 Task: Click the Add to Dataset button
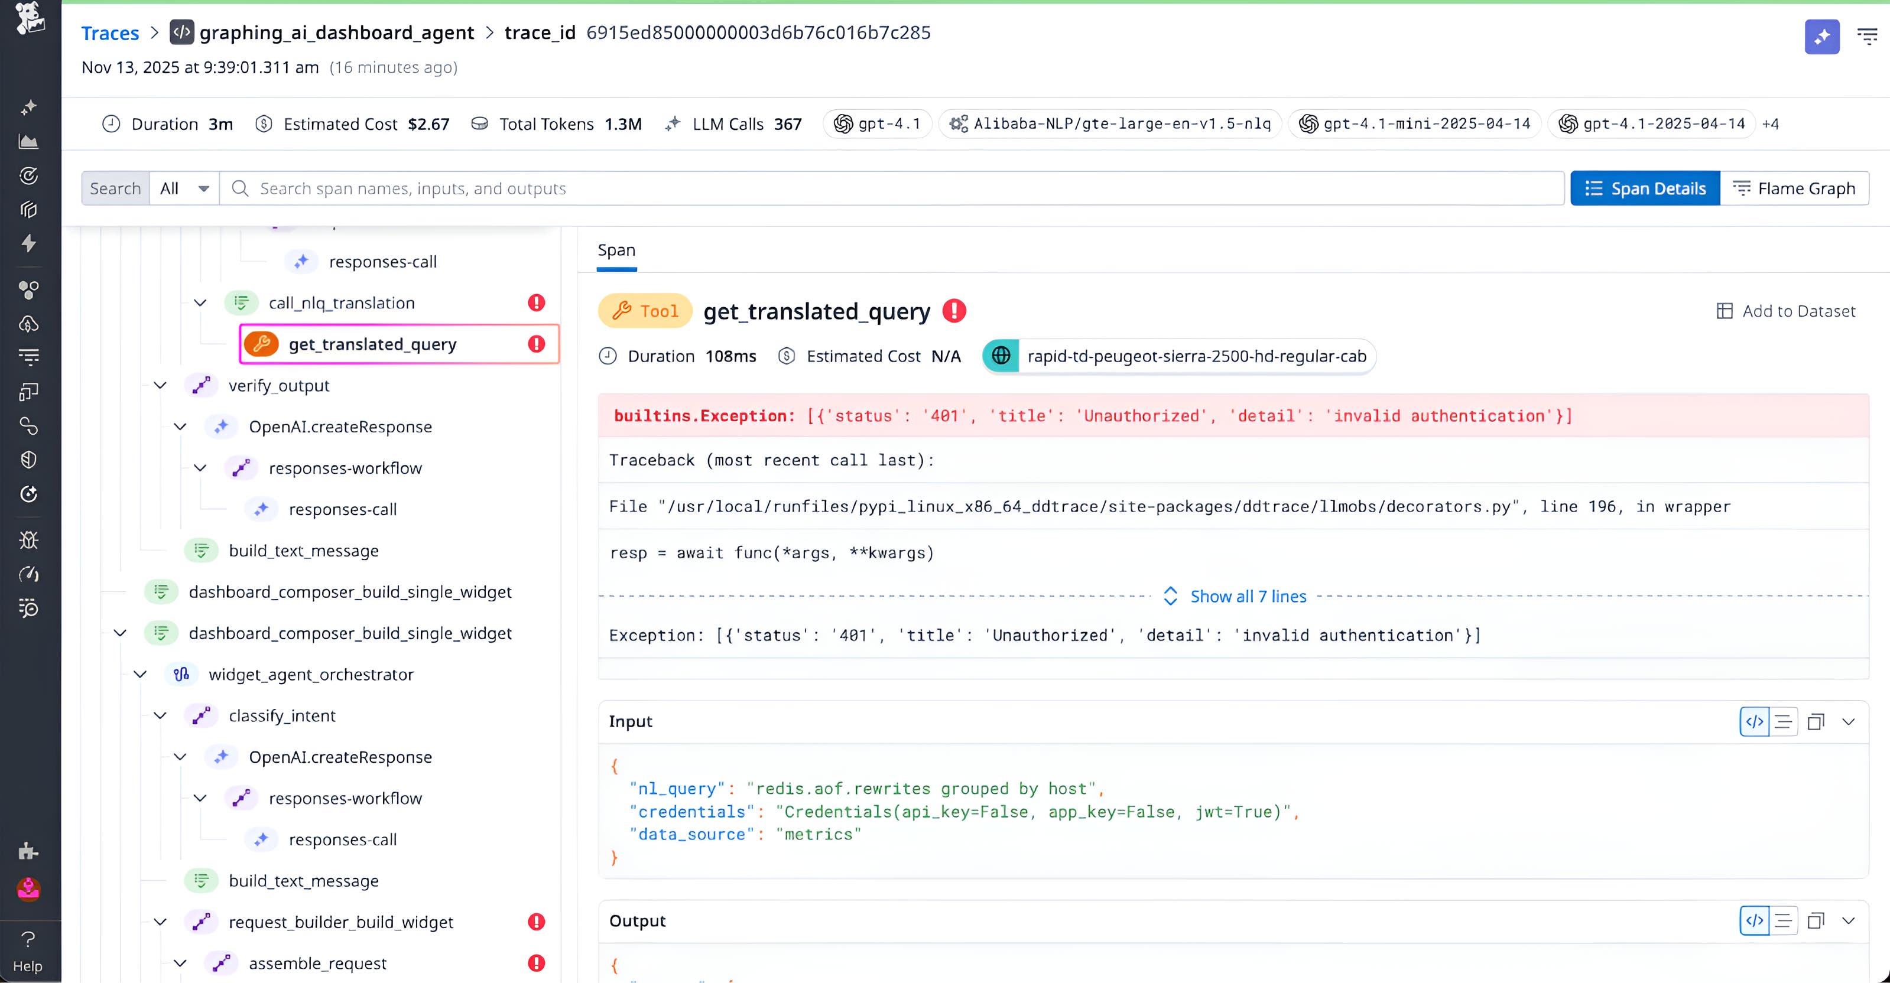[x=1787, y=310]
